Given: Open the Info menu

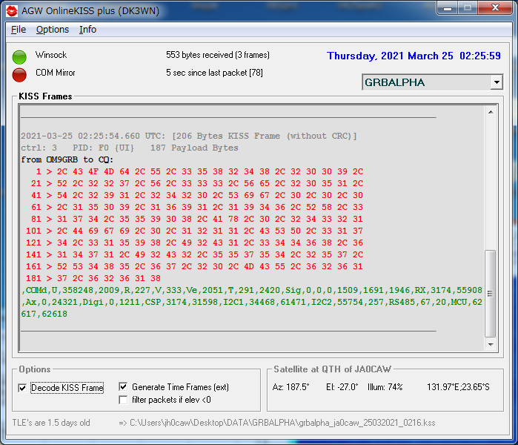Looking at the screenshot, I should point(87,30).
